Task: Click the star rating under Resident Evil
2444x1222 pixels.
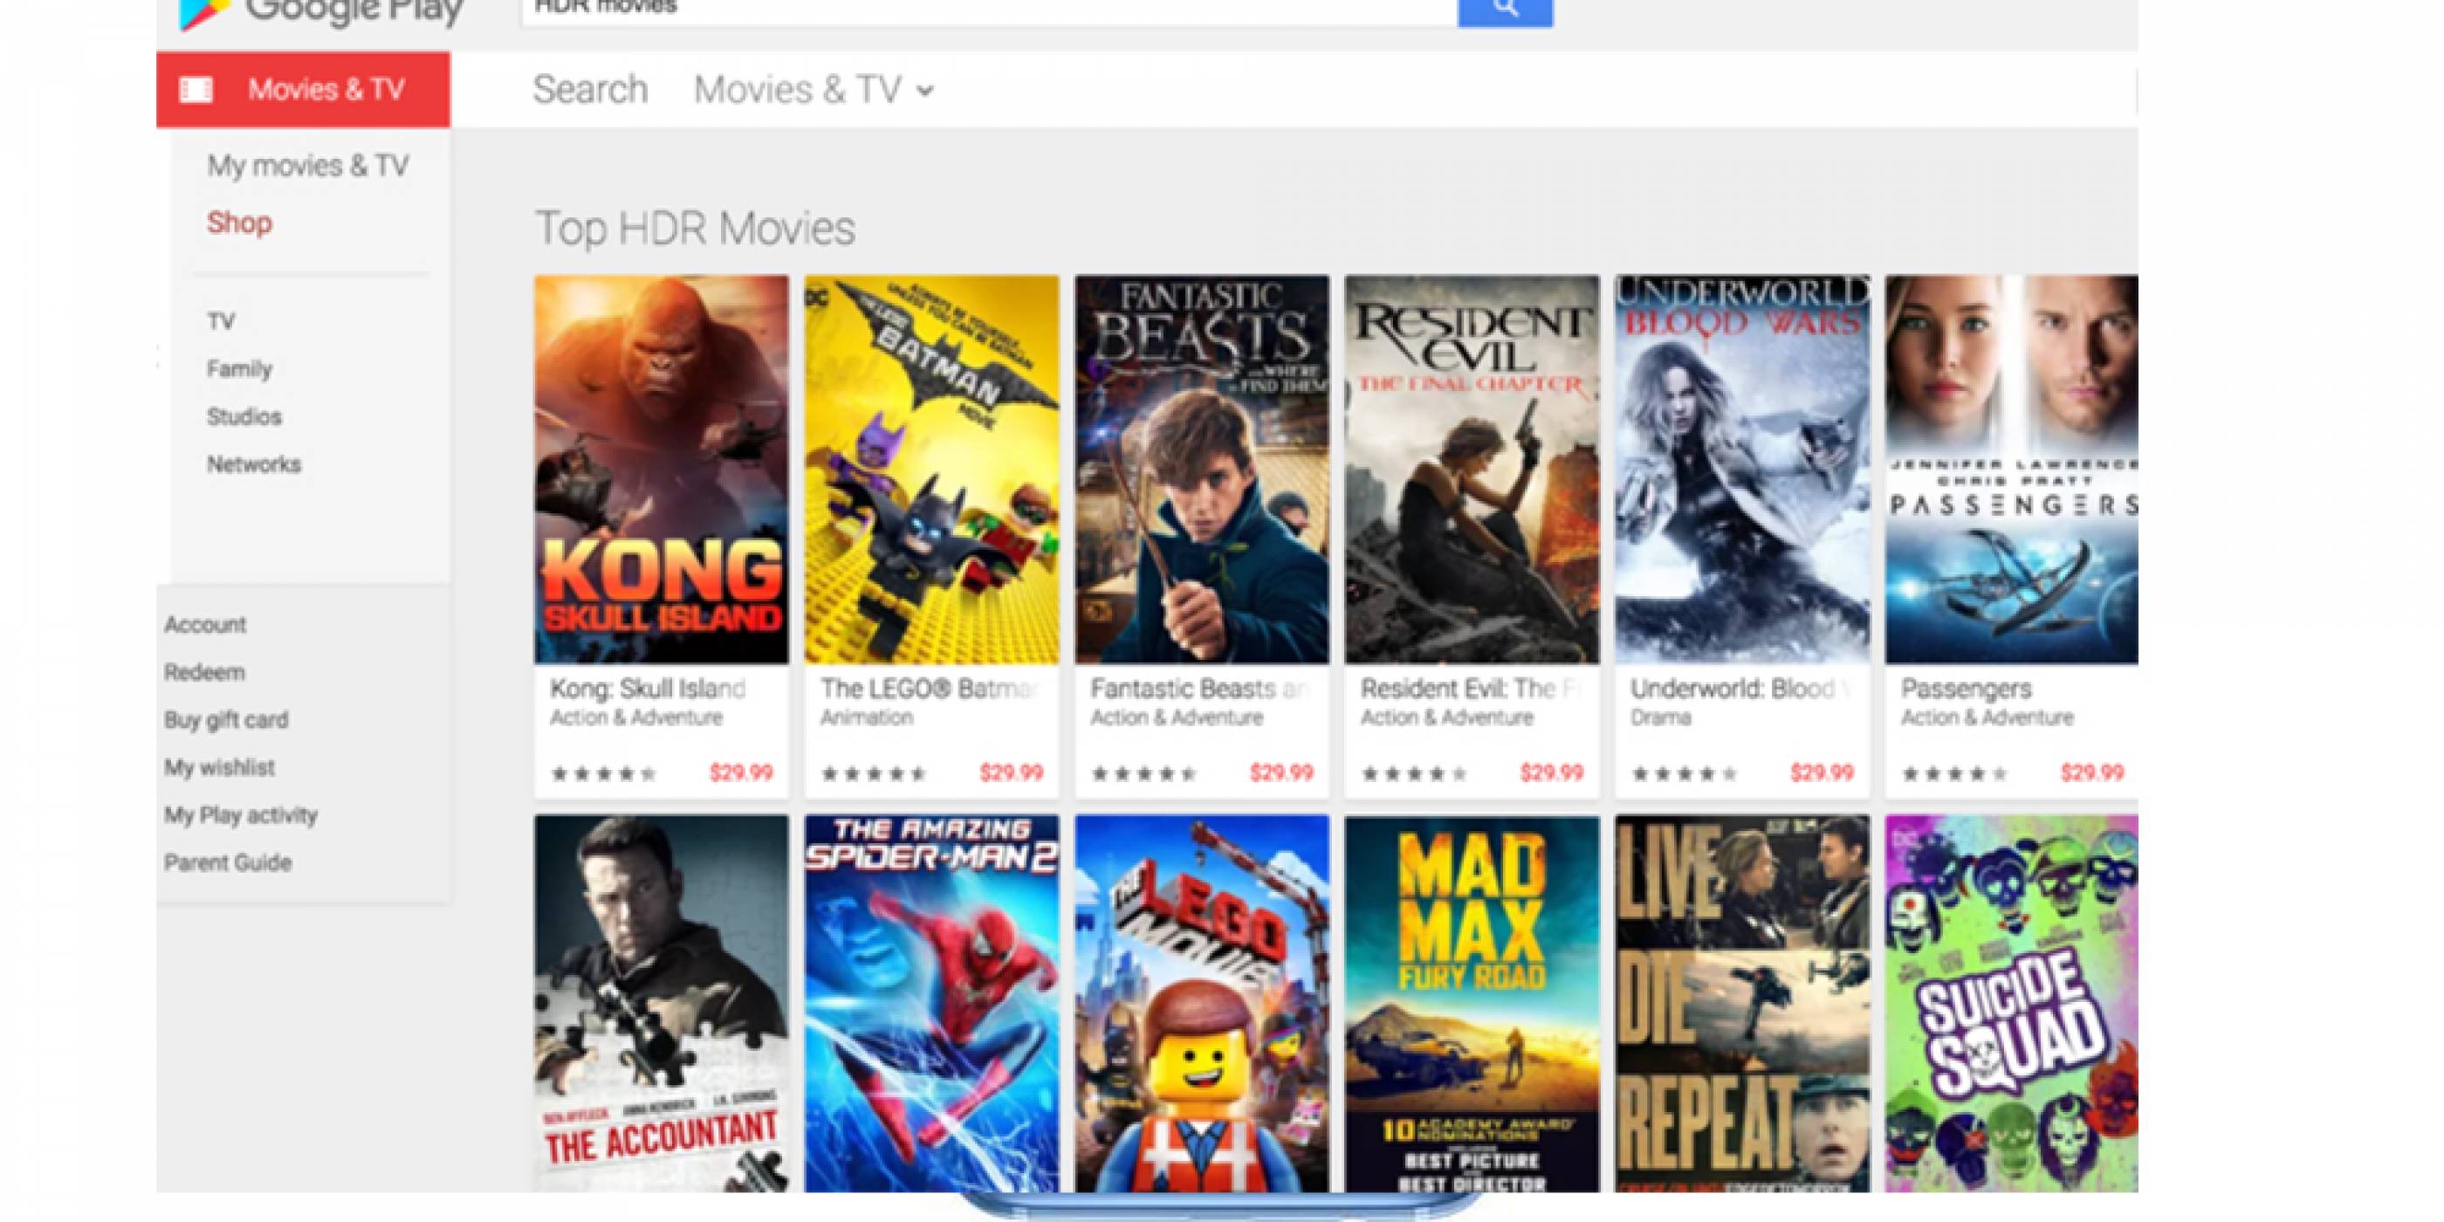Action: click(x=1415, y=774)
